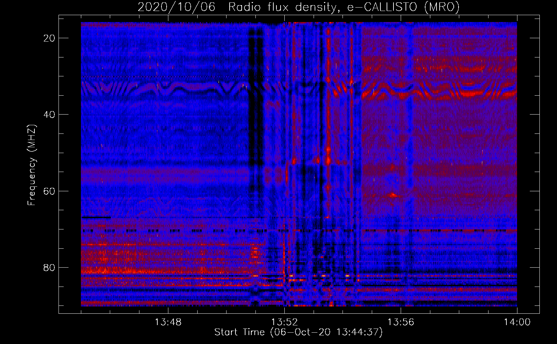Click the 13:56 time tick label

click(401, 322)
